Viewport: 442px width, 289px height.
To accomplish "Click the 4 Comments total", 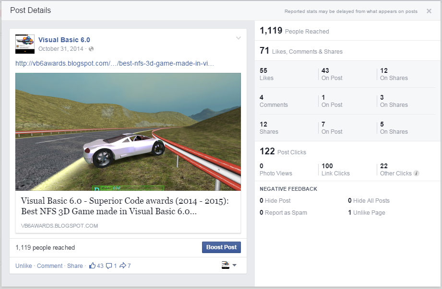I will pyautogui.click(x=274, y=101).
